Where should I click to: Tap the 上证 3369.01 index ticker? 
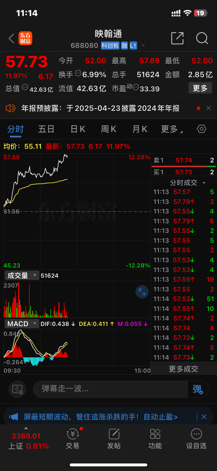[x=28, y=441]
